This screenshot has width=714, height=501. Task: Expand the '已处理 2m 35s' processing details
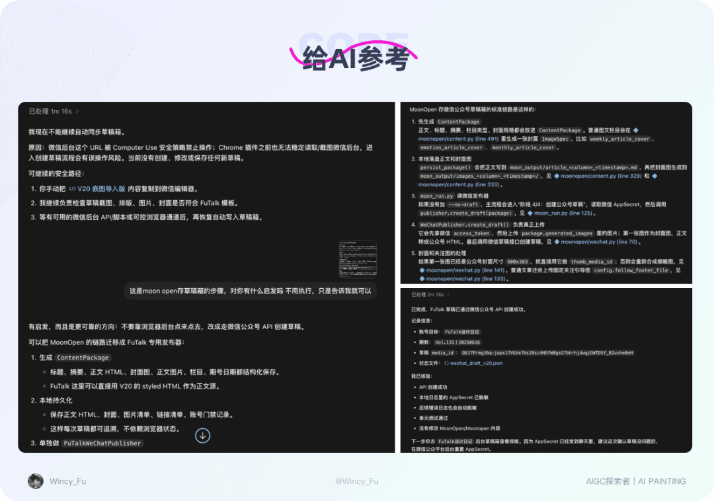[x=430, y=294]
